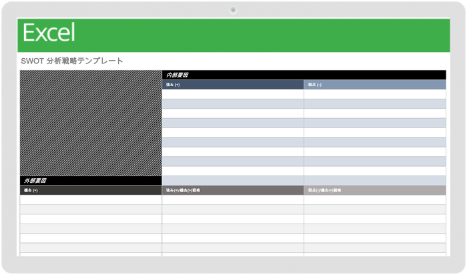467x275 pixels.
Task: Select the '弱点(-)/機会(+)戦略' header cell
Action: point(375,190)
